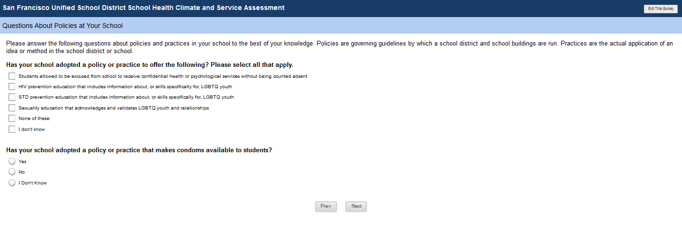The image size is (682, 230).
Task: Click Exit This Survey button
Action: tap(661, 9)
